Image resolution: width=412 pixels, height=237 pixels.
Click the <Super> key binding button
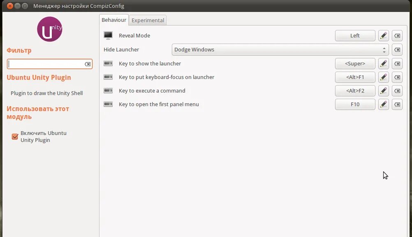click(355, 64)
